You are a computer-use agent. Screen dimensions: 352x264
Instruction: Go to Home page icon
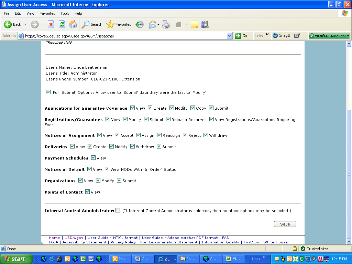click(73, 24)
